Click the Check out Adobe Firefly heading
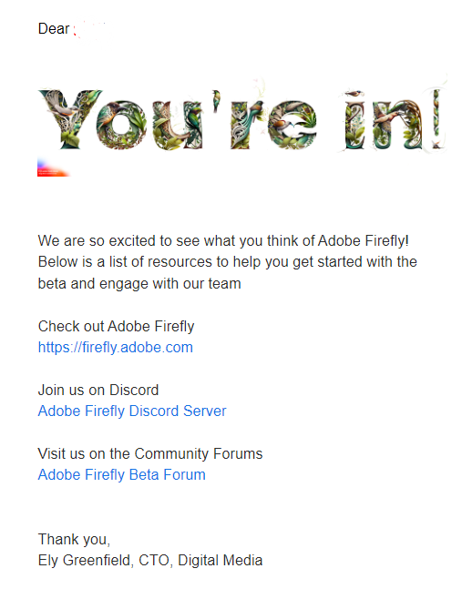 (116, 326)
